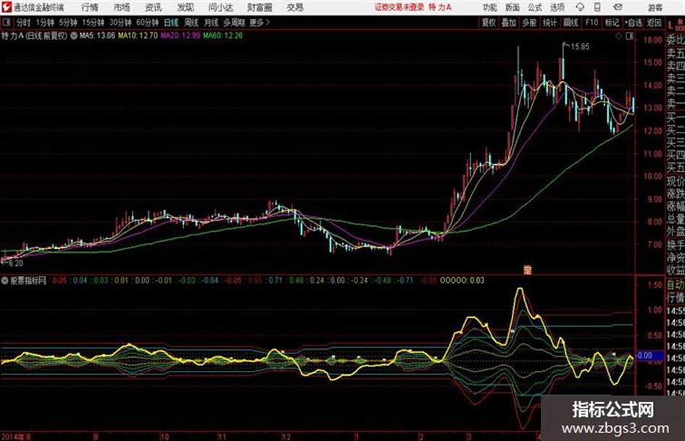Viewport: 685px width, 441px height.
Task: Click the 统计 statistics button
Action: click(550, 22)
